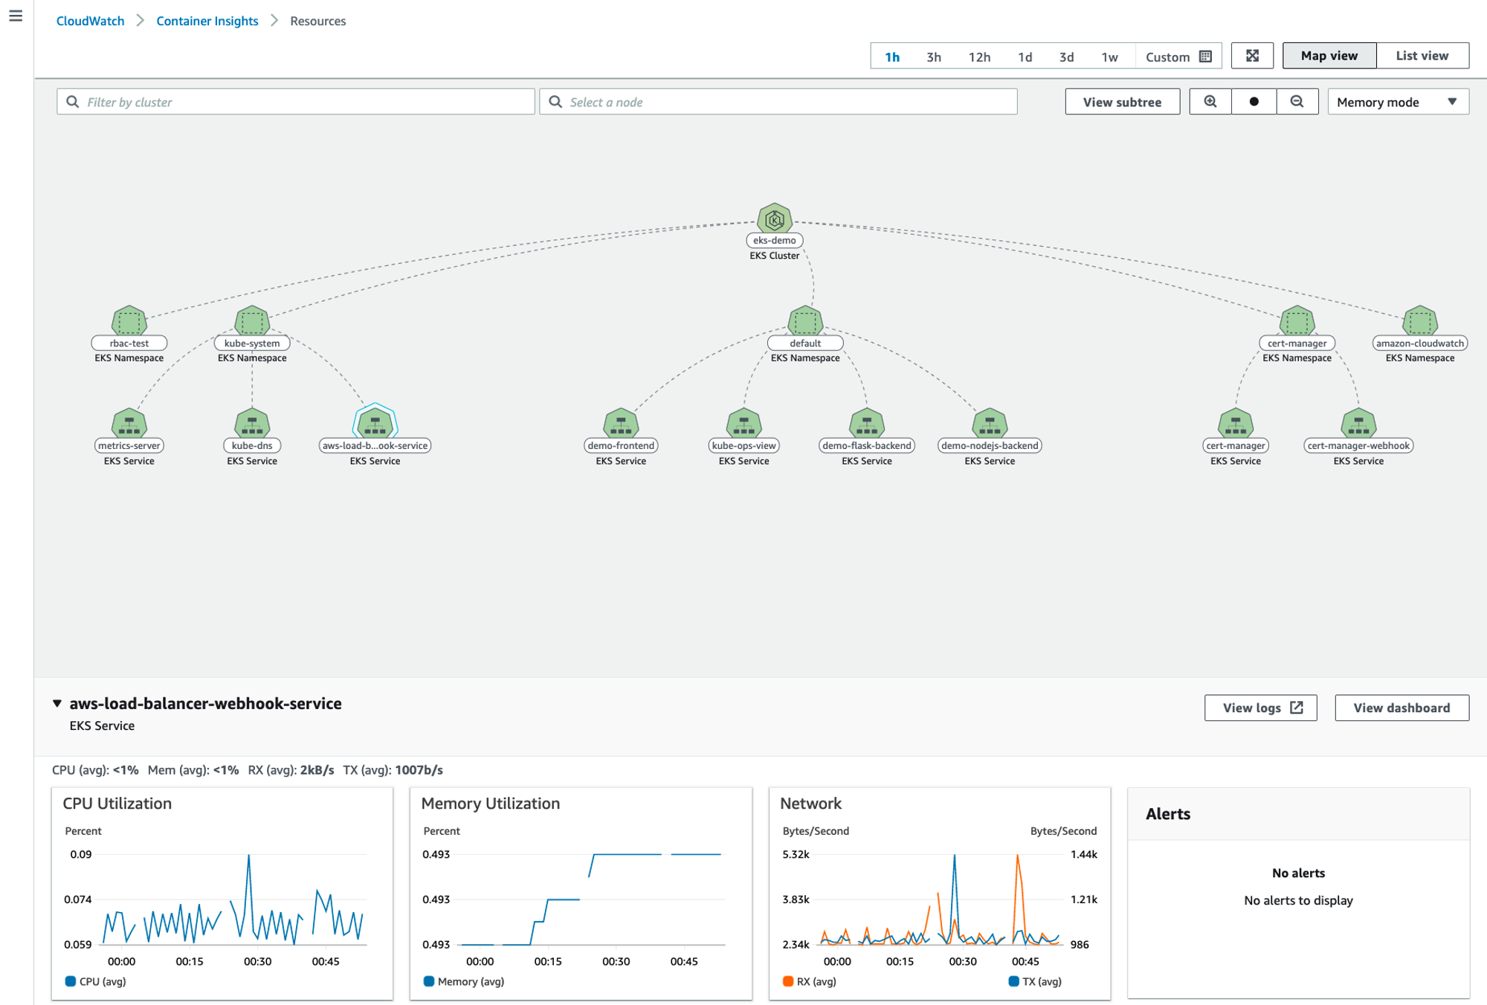Open the hamburger navigation menu
Screen dimensions: 1487x1005
pos(16,16)
